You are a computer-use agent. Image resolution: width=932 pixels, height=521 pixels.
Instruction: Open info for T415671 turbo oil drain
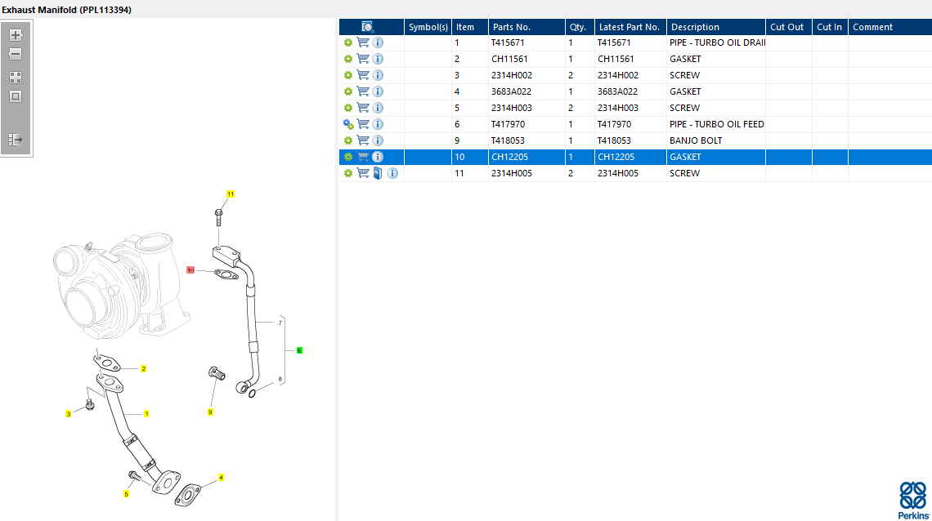point(378,42)
